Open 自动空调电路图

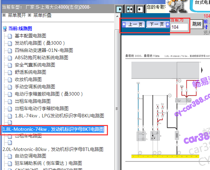30,156
